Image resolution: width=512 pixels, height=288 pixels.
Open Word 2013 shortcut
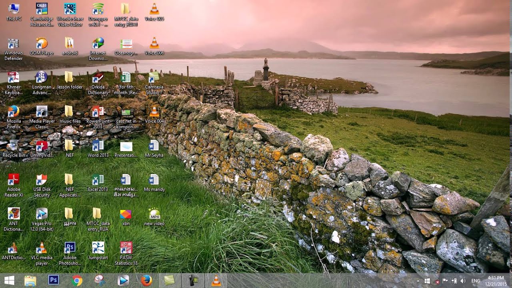tap(98, 149)
